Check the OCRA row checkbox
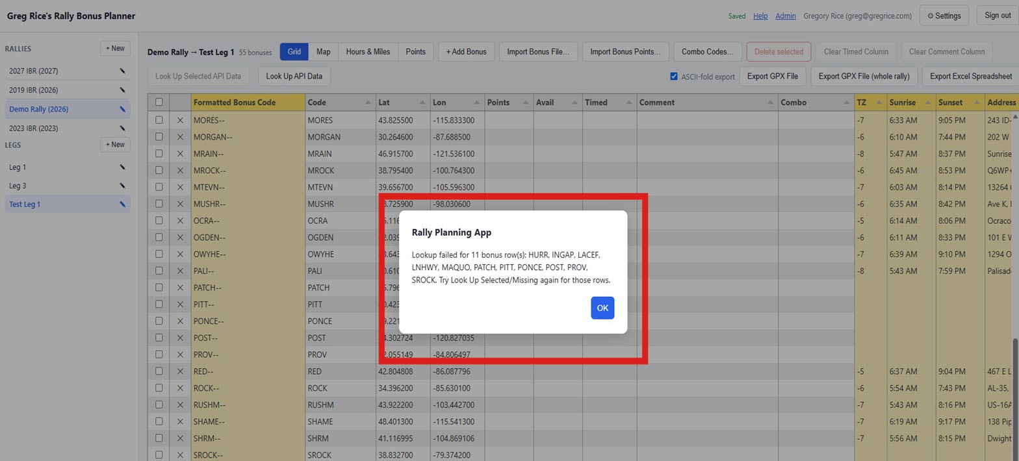This screenshot has width=1019, height=461. [x=159, y=221]
